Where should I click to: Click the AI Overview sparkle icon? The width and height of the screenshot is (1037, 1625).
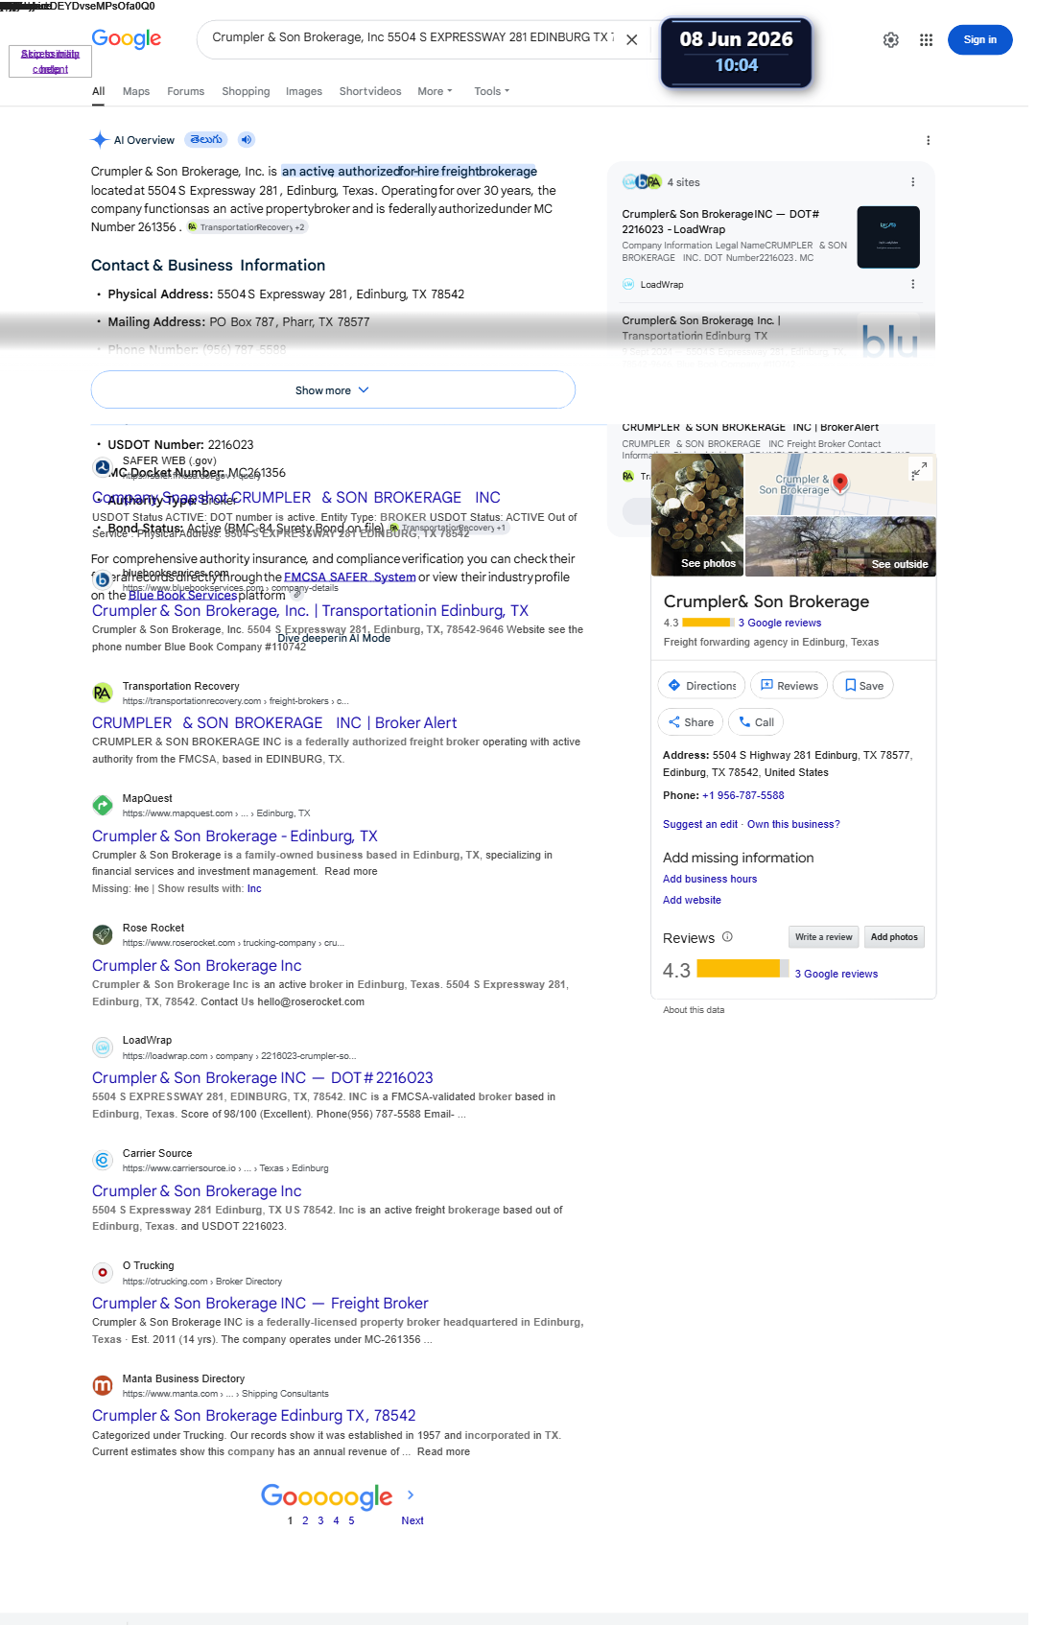(x=100, y=140)
